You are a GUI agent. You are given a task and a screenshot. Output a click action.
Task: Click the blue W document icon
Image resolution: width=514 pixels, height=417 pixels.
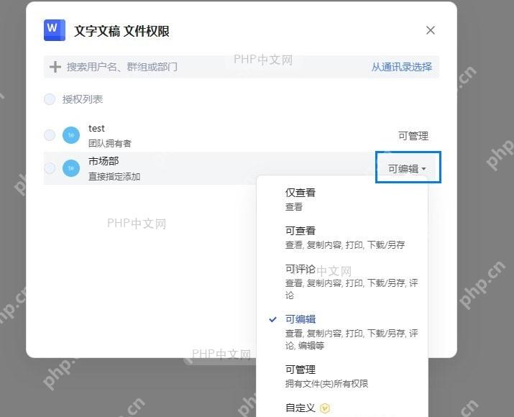point(55,30)
